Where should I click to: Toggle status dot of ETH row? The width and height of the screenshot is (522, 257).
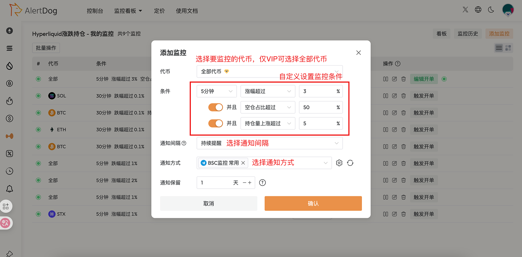click(x=38, y=129)
